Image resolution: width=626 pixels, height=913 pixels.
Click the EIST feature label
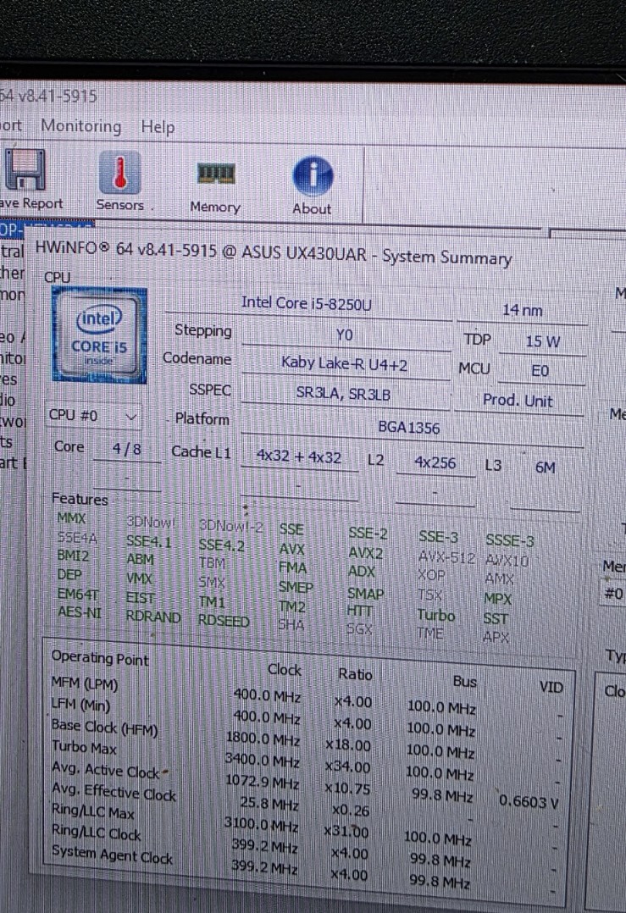[x=141, y=597]
